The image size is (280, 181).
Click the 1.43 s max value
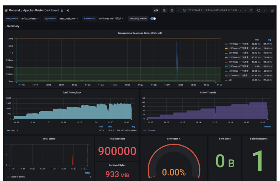[258, 67]
